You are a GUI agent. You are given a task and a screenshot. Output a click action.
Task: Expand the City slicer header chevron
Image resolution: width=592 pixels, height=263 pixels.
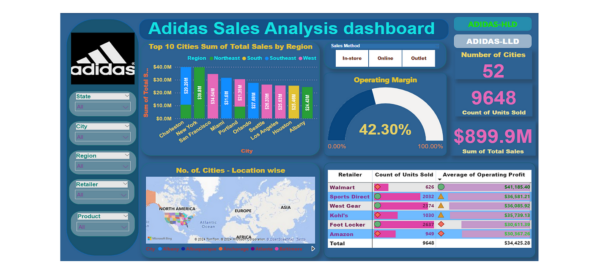pos(127,126)
